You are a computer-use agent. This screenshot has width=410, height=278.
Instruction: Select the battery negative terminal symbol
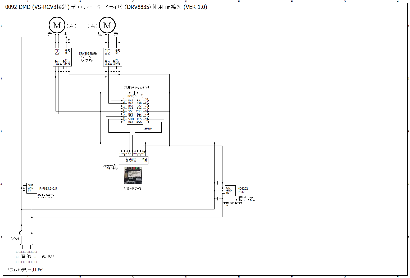[x=21, y=246]
